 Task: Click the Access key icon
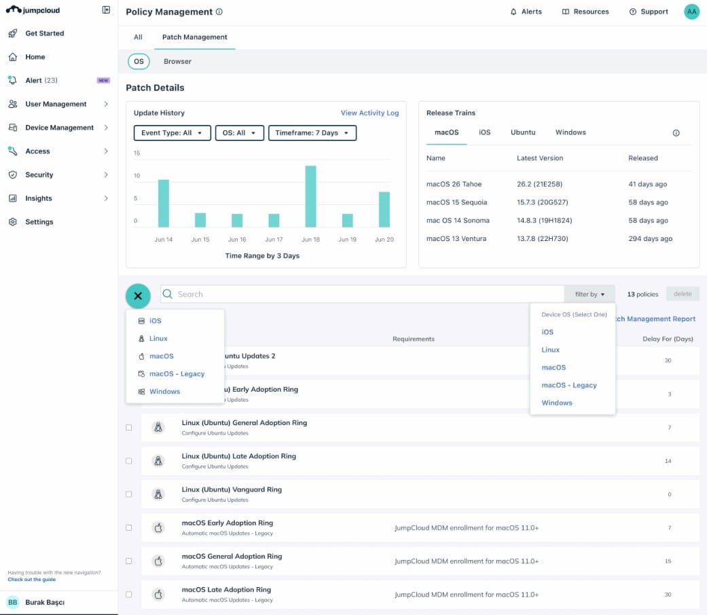[13, 151]
